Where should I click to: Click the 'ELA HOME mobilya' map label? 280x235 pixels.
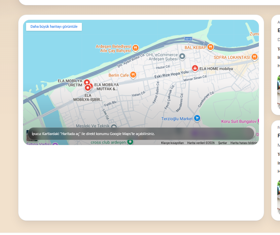tap(216, 69)
